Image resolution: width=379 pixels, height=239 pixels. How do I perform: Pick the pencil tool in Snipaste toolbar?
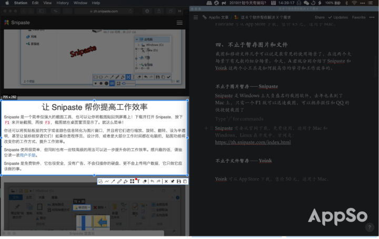(x=119, y=181)
